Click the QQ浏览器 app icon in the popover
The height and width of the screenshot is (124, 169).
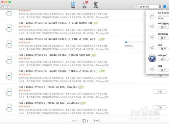click(152, 37)
